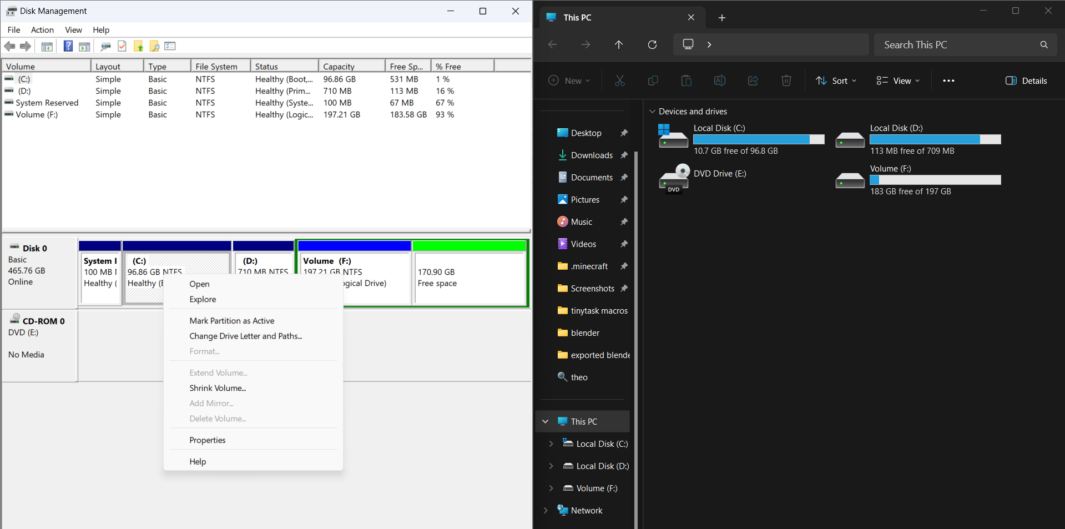Add a new tab in File Explorer

point(721,18)
